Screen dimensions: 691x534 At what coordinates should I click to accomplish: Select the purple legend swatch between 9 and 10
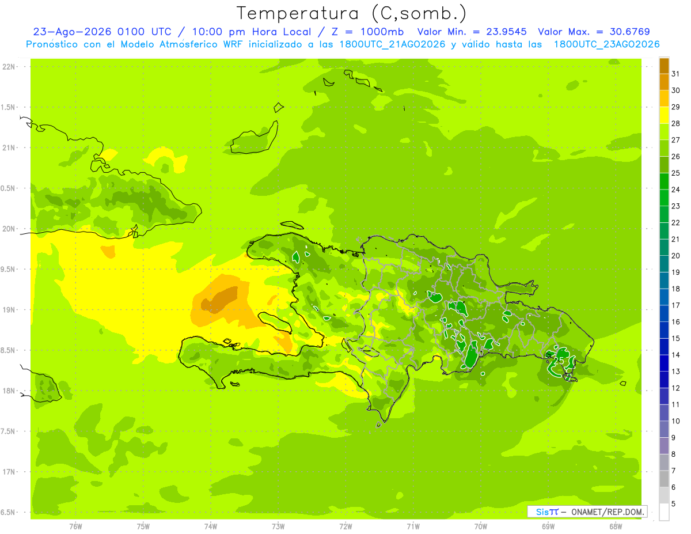(664, 429)
